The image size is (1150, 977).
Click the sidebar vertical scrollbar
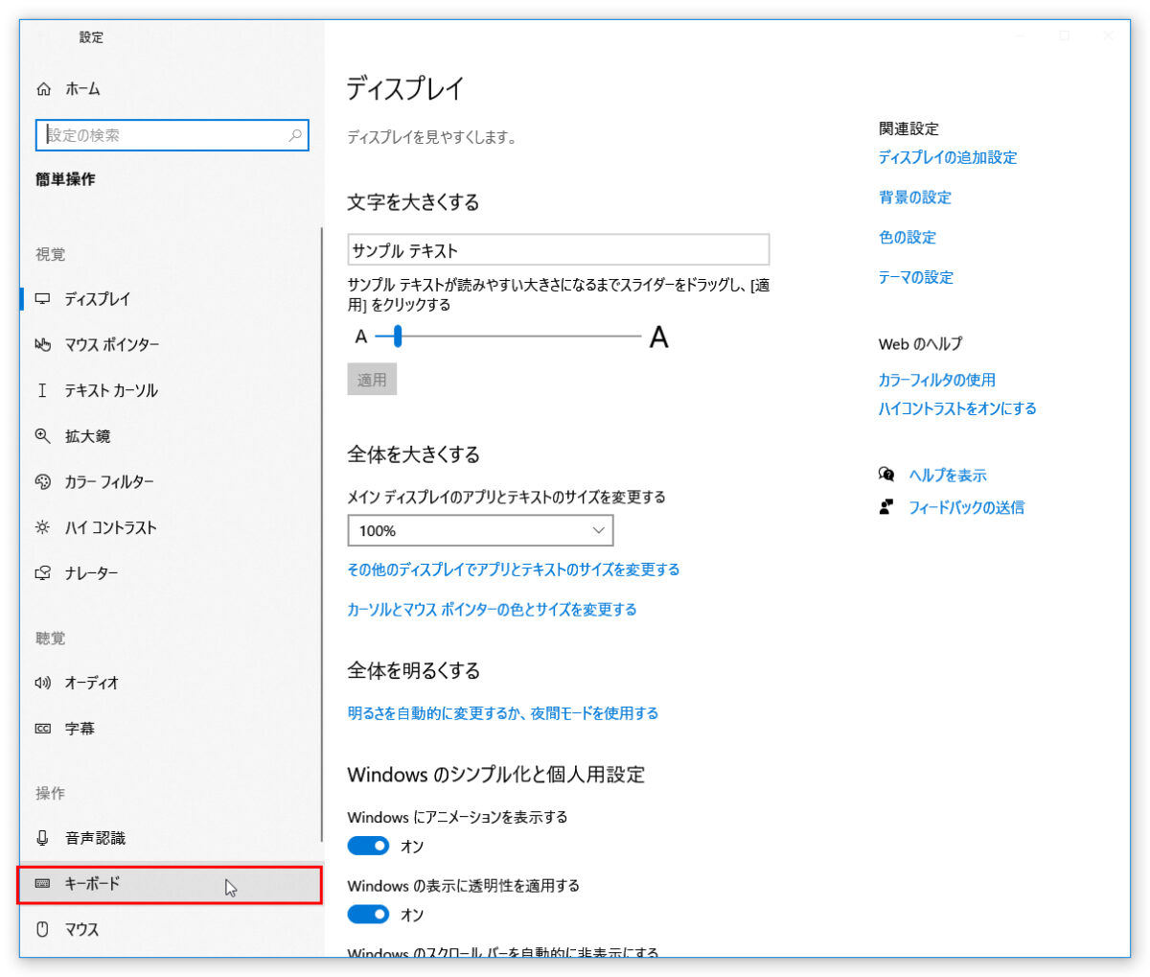point(322,534)
